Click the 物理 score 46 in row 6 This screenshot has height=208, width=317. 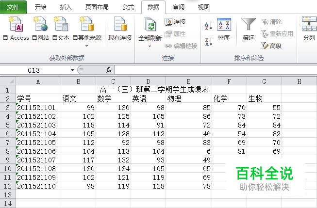pos(189,134)
